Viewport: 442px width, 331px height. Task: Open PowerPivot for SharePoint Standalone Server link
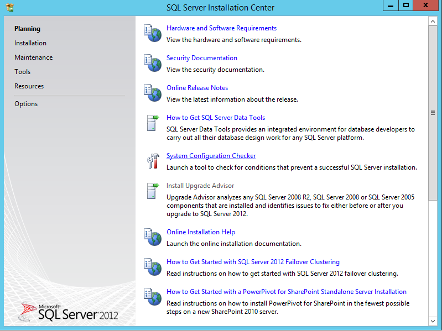tap(287, 292)
